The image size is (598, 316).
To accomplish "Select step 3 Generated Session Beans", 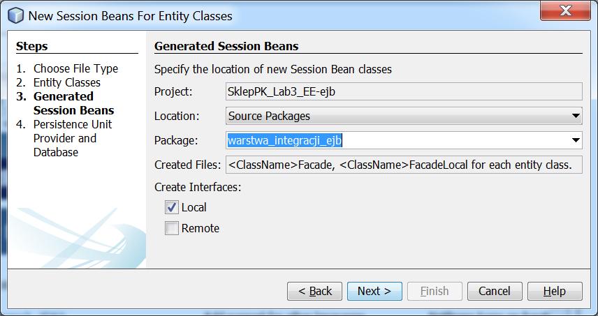I will (65, 103).
